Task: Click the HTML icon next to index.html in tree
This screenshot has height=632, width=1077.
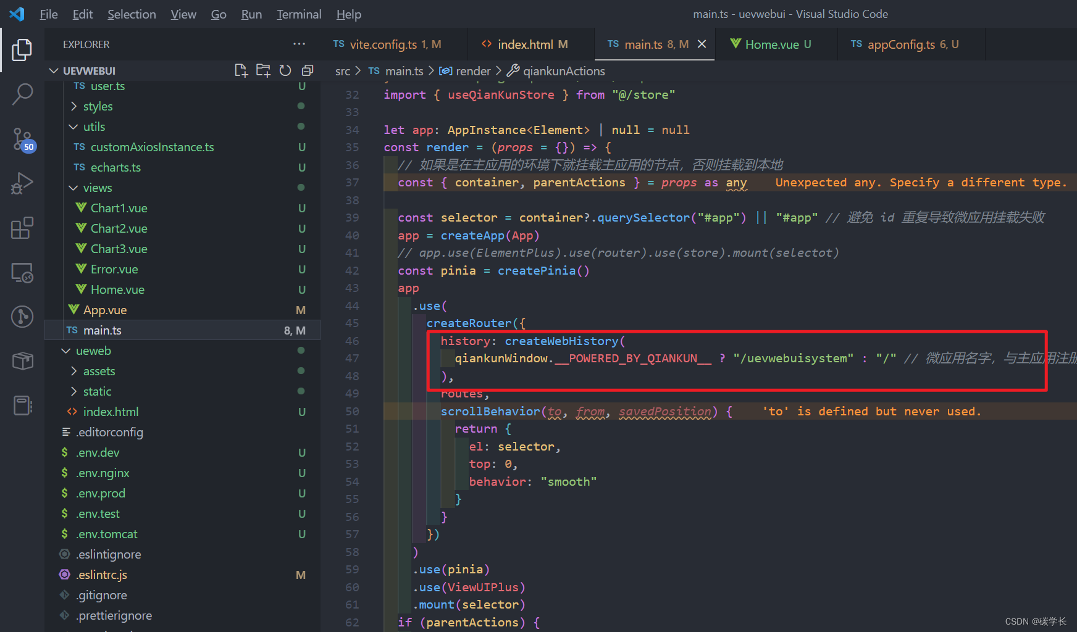Action: click(x=72, y=412)
